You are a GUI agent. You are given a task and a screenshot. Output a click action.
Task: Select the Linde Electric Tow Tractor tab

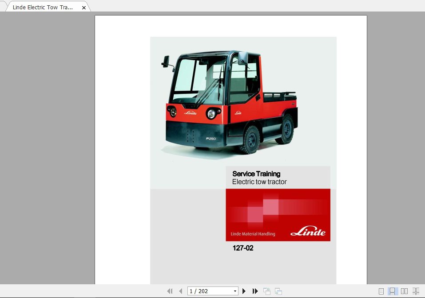click(x=43, y=8)
